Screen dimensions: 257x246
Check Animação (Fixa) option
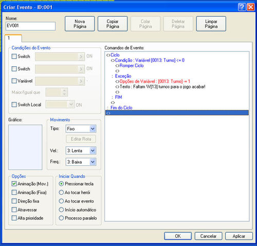14,192
